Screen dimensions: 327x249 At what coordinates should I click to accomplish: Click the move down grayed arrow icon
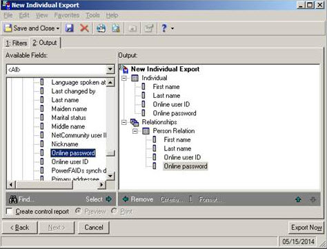(313, 199)
